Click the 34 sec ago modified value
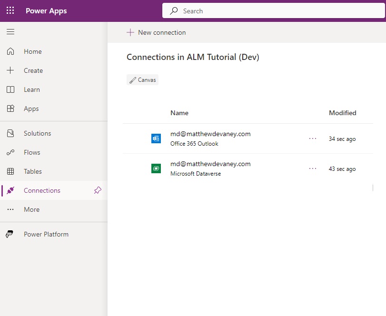Image resolution: width=386 pixels, height=316 pixels. (342, 139)
